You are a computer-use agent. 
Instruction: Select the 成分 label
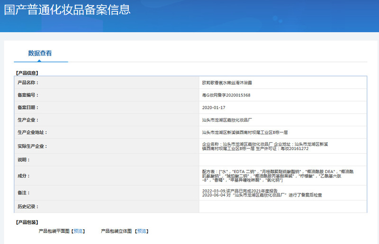tap(24, 176)
